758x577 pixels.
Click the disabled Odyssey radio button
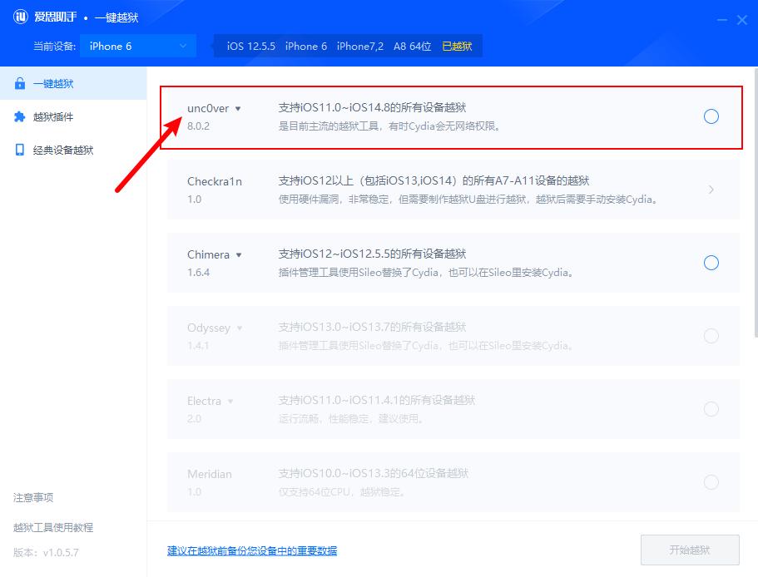[711, 336]
